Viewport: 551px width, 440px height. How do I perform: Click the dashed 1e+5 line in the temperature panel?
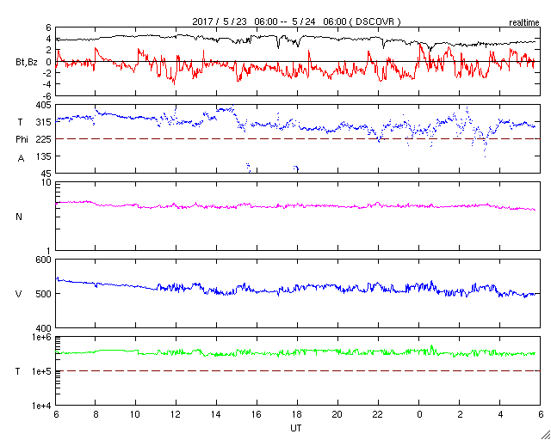coord(298,371)
